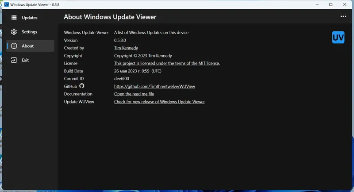The height and width of the screenshot is (192, 354).
Task: Click Open the read me file link
Action: (x=134, y=94)
